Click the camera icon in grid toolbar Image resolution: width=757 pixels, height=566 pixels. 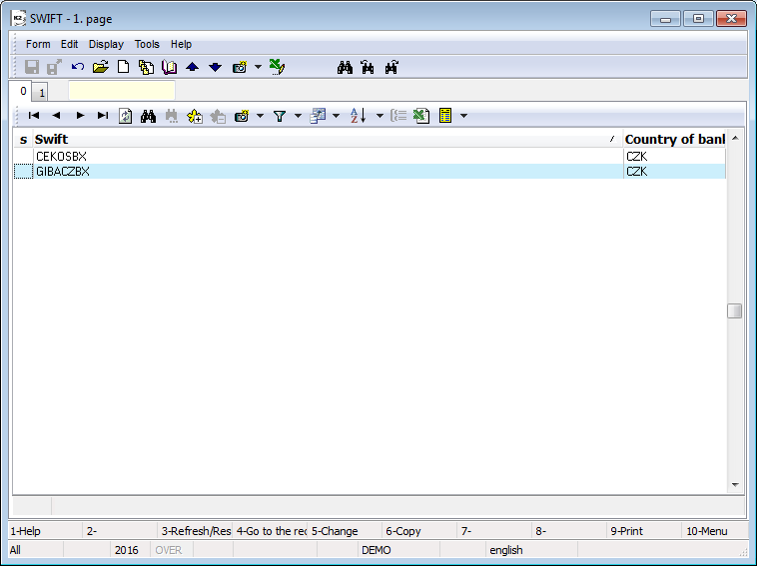click(x=242, y=116)
